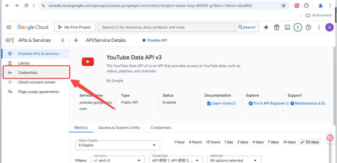Screen dimensions: 337x163
Task: Open Gemini sparkle assistant icon
Action: [266, 27]
